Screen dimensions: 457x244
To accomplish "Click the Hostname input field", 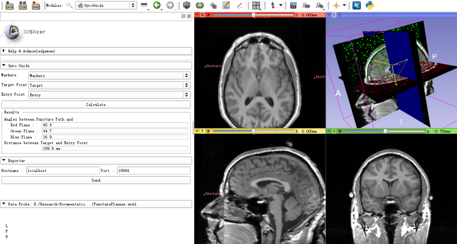I will point(63,171).
